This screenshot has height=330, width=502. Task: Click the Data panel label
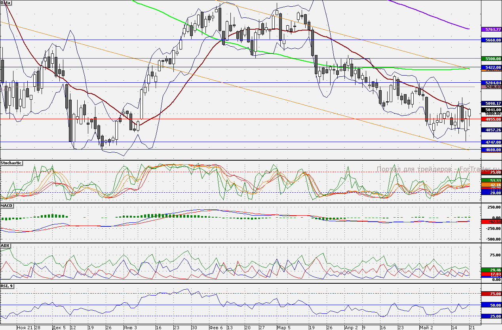coord(6,2)
